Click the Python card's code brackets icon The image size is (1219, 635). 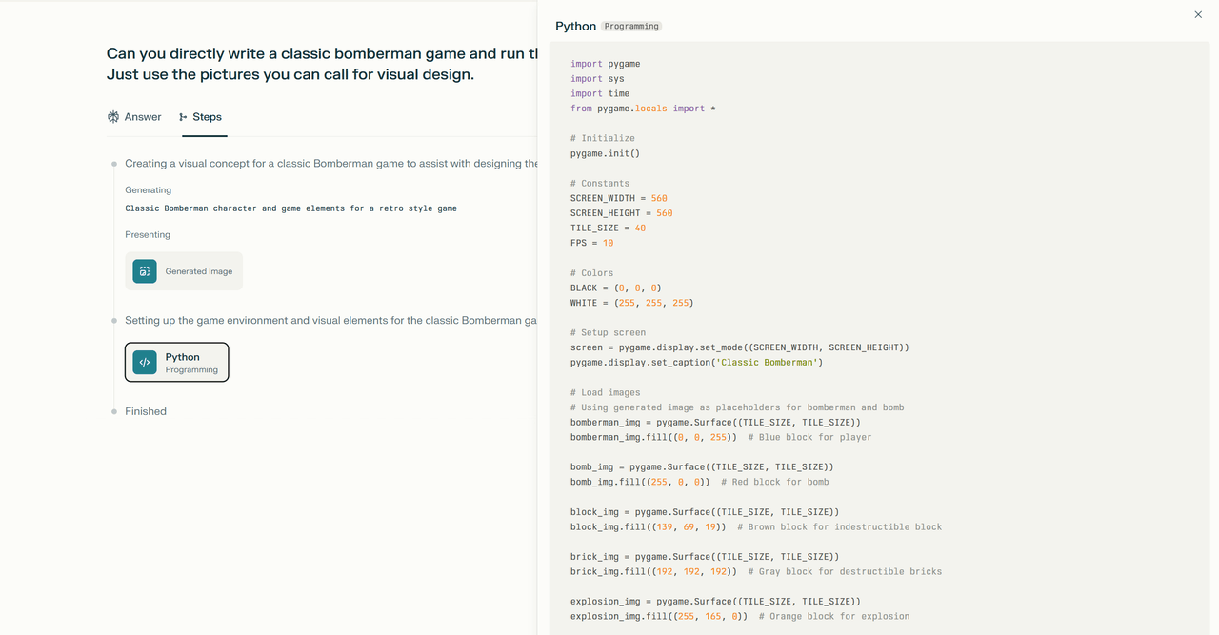[x=145, y=362]
